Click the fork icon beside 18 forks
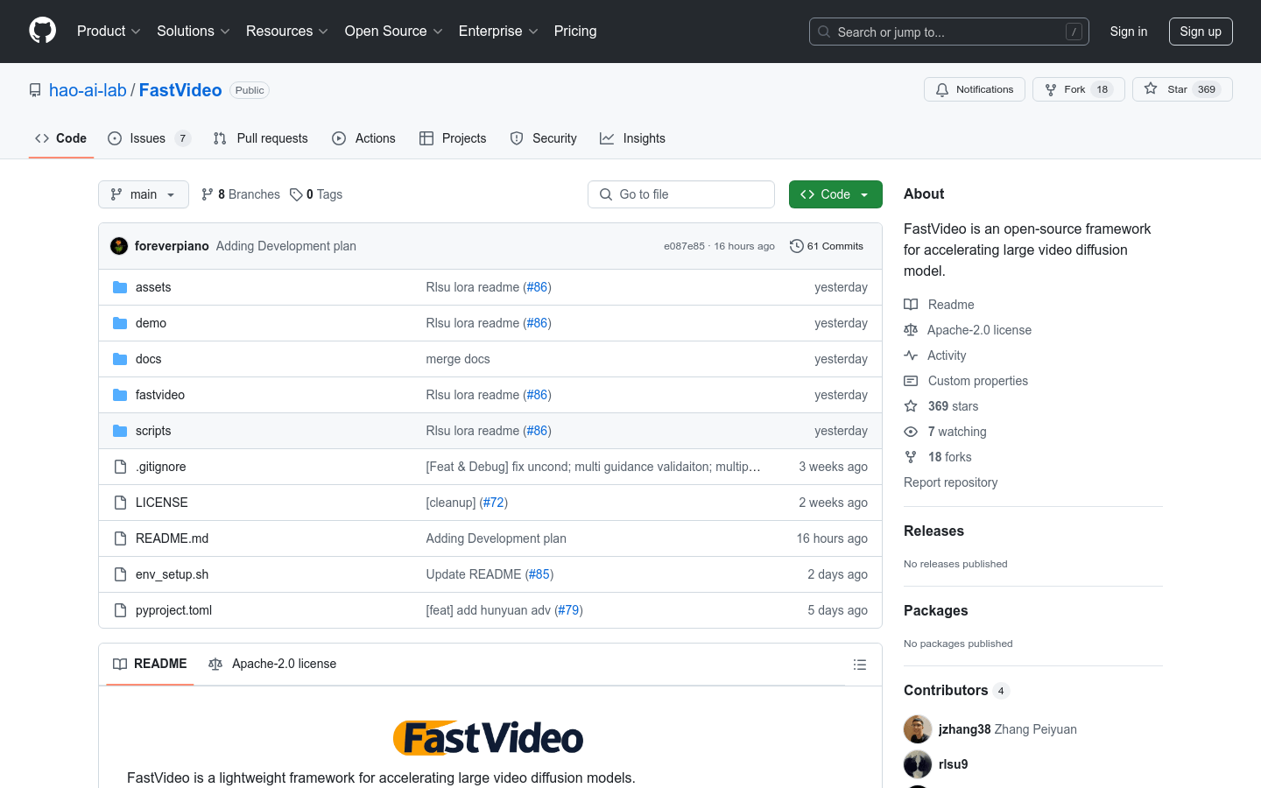 (911, 457)
